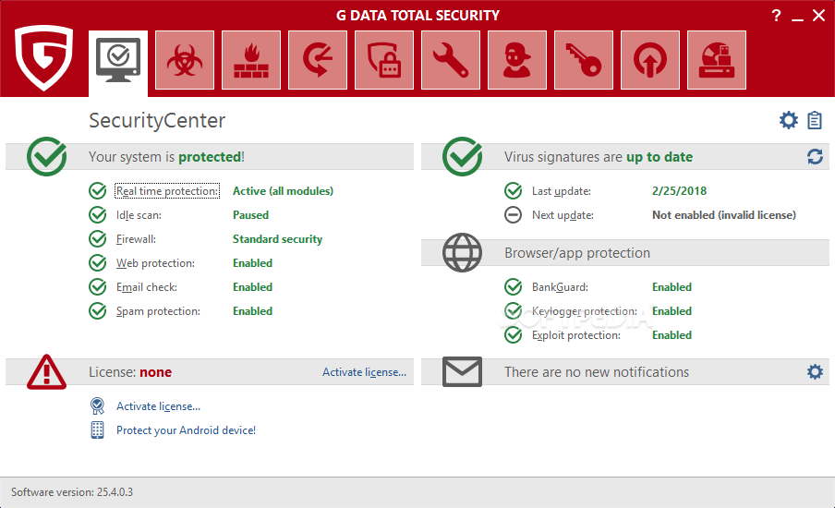This screenshot has width=835, height=508.
Task: Click the checkmark beside Last update
Action: point(513,190)
